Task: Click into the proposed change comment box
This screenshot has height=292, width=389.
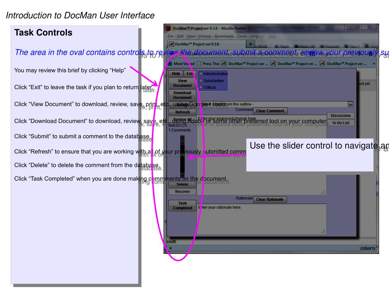Action: [x=262, y=155]
